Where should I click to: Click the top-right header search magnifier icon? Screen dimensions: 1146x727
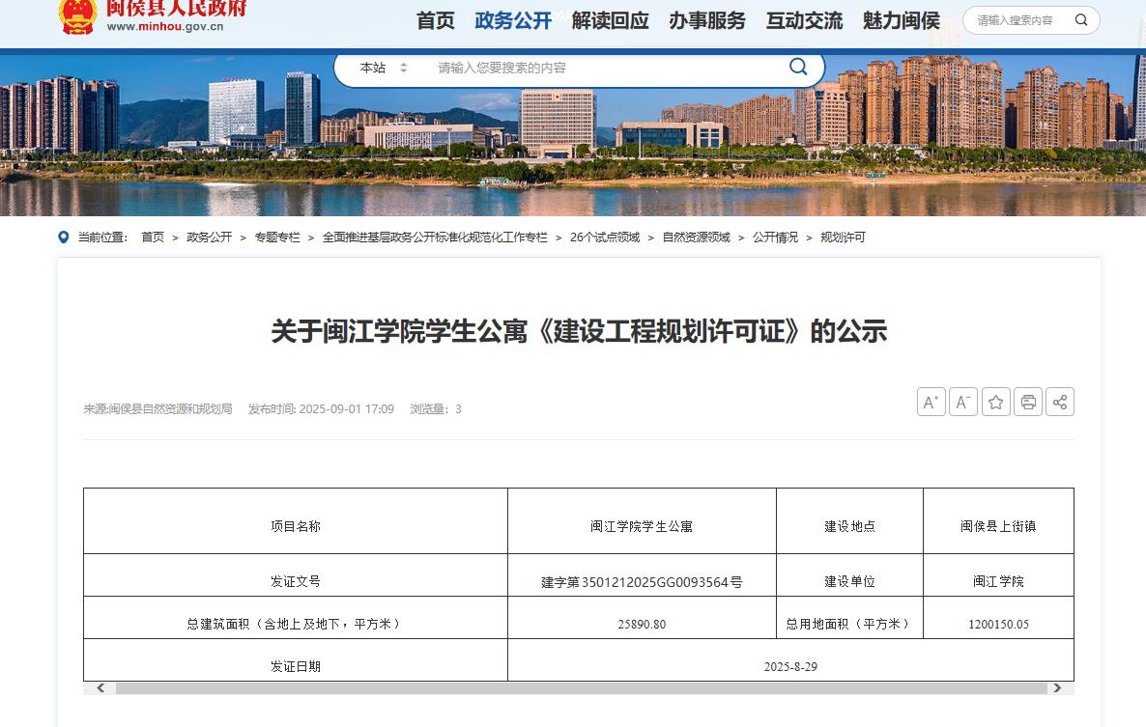point(1081,20)
